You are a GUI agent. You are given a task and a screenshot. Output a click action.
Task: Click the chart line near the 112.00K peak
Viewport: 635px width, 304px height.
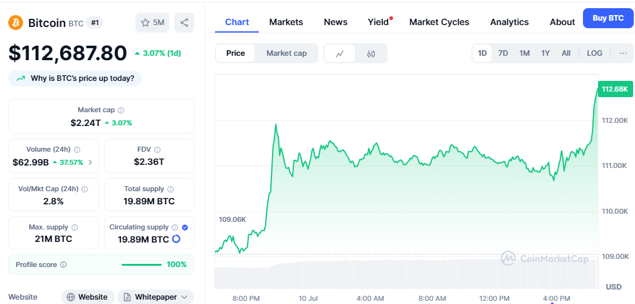[x=276, y=125]
